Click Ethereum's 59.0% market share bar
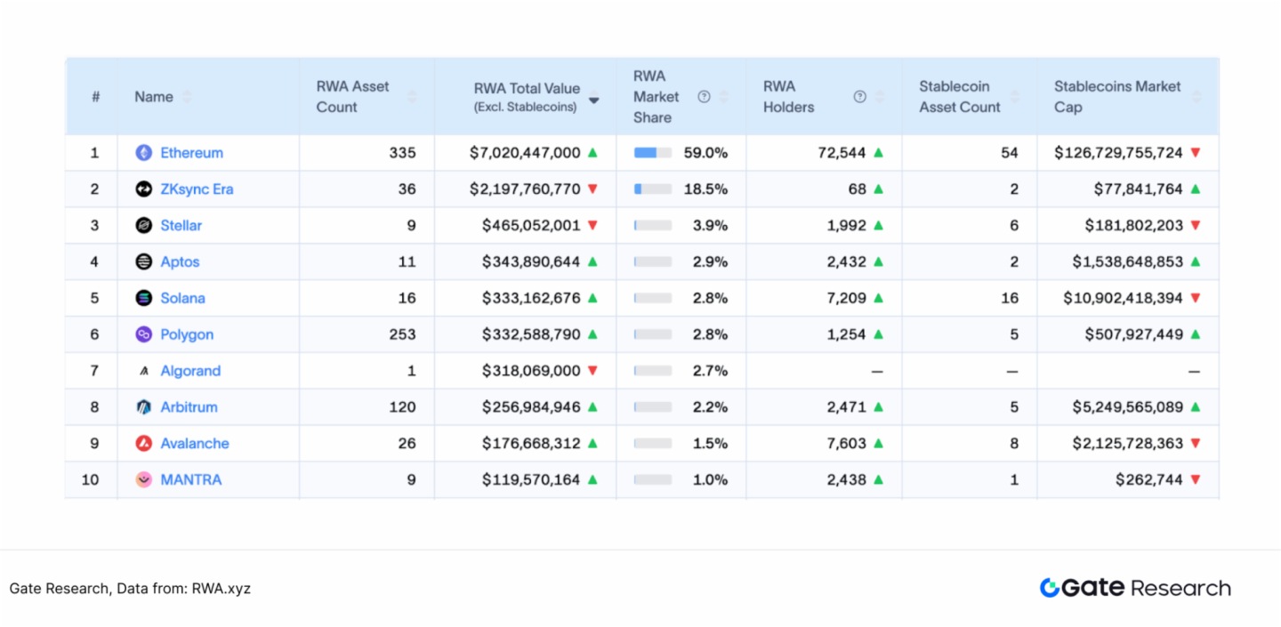 [652, 153]
